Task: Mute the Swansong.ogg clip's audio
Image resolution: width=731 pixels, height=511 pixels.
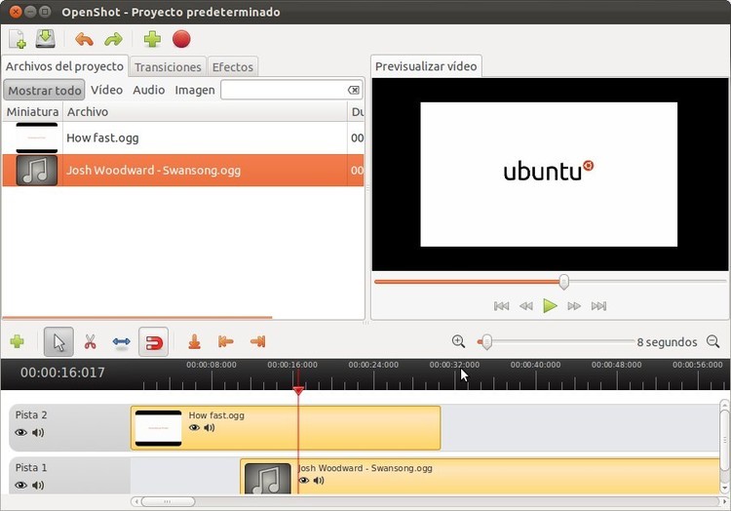Action: click(x=319, y=480)
